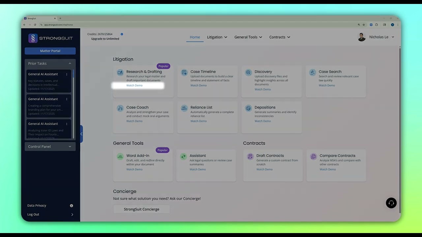Select the Home tab
Screen dimensions: 422x237
click(195, 37)
